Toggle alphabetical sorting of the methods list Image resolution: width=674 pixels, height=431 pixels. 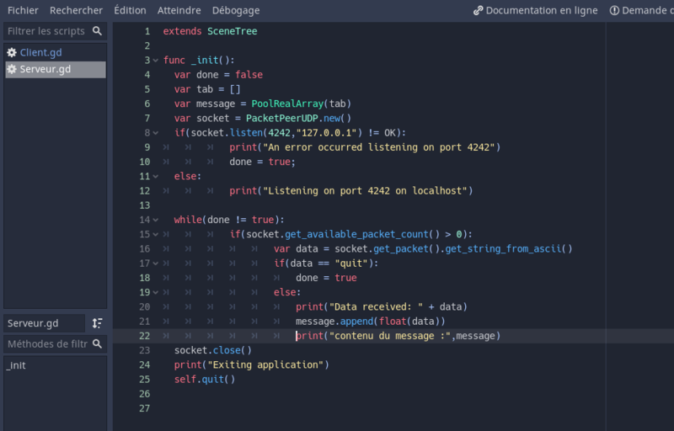(x=98, y=323)
